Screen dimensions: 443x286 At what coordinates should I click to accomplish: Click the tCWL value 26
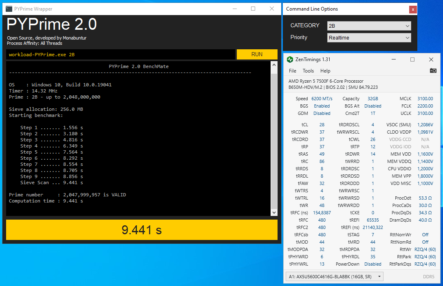373,139
